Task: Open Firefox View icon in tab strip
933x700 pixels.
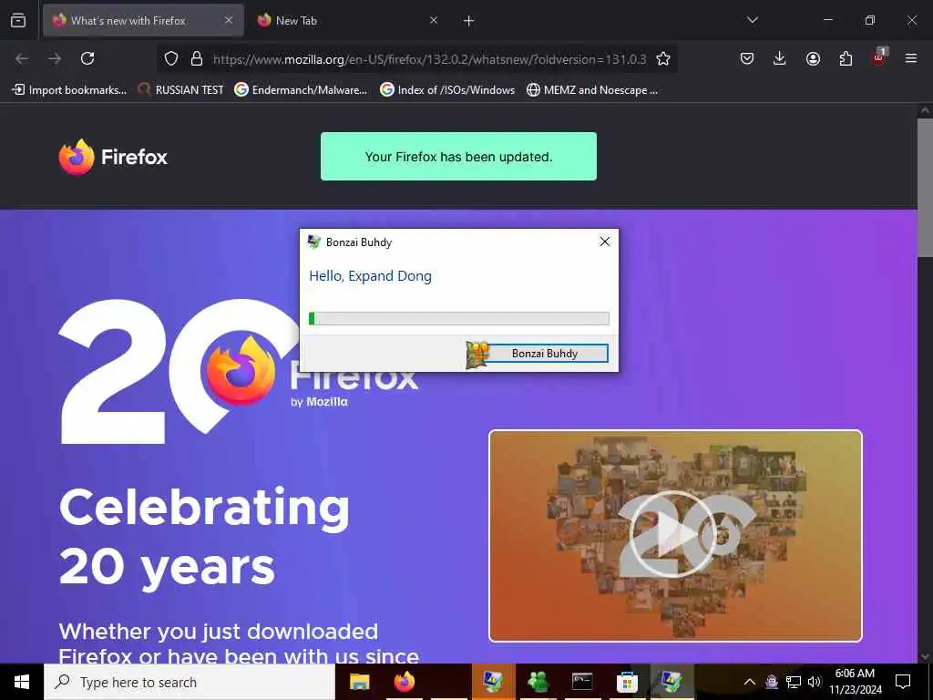Action: click(x=18, y=20)
